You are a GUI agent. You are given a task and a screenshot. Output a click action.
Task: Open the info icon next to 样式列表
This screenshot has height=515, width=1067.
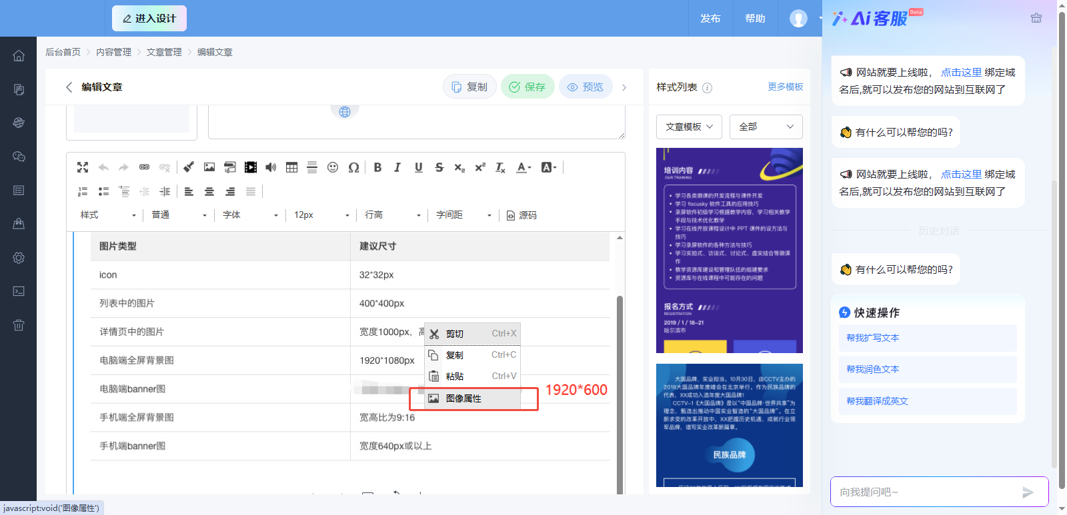[708, 88]
